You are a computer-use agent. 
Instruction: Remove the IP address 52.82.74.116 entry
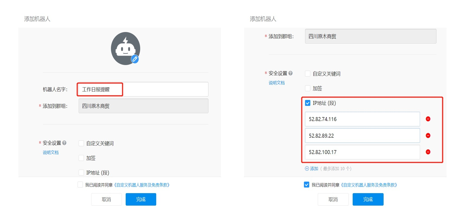click(x=428, y=119)
